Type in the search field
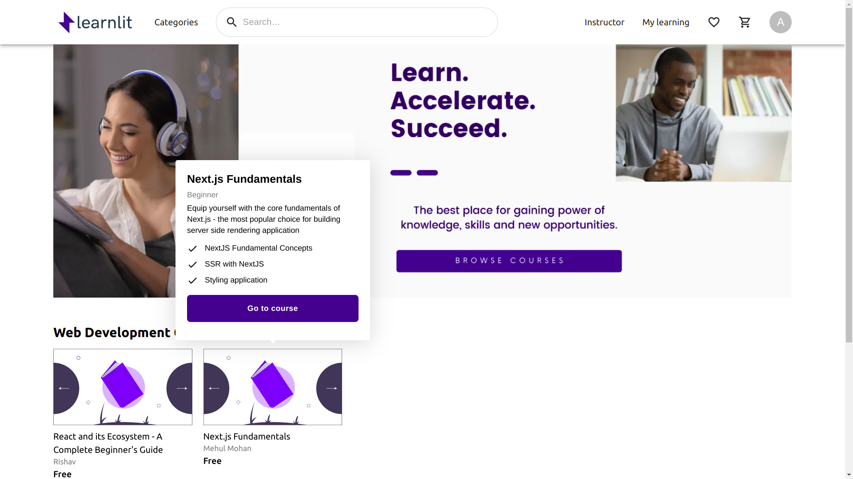This screenshot has height=479, width=853. pyautogui.click(x=357, y=22)
